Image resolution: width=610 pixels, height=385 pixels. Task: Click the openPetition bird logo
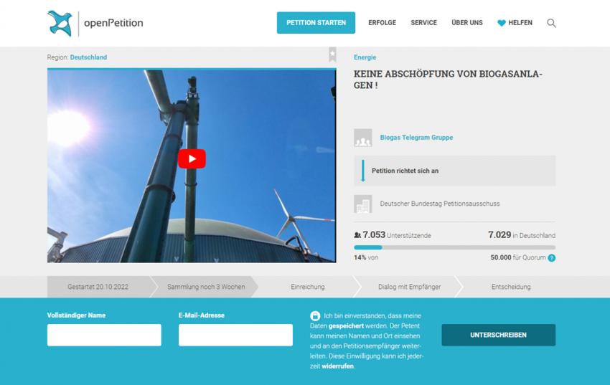coord(60,24)
